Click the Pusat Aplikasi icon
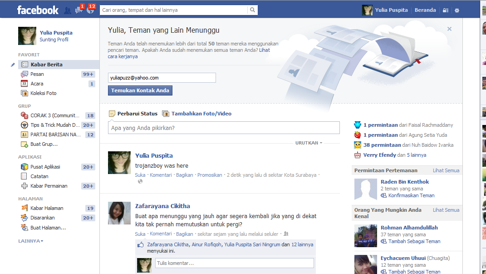The width and height of the screenshot is (486, 274). pyautogui.click(x=24, y=167)
